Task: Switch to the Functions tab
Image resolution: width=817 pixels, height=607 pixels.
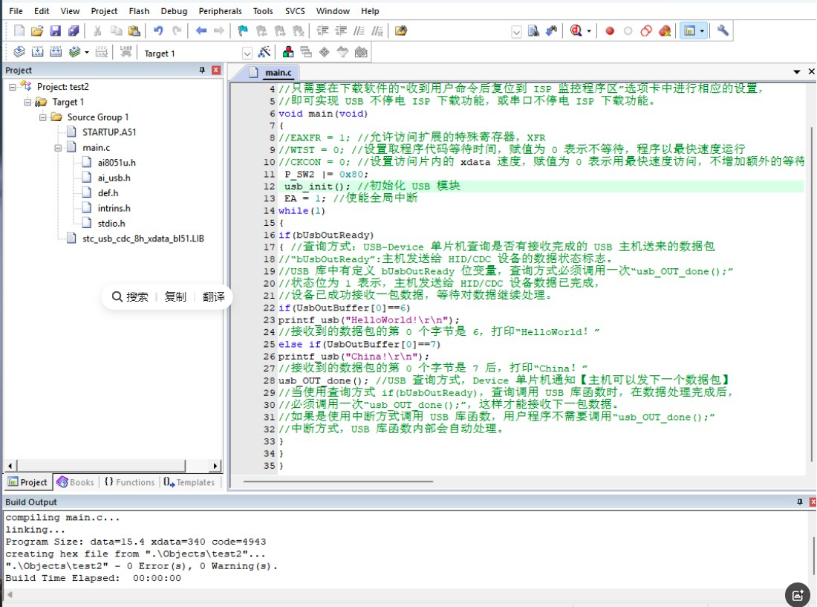Action: (130, 482)
